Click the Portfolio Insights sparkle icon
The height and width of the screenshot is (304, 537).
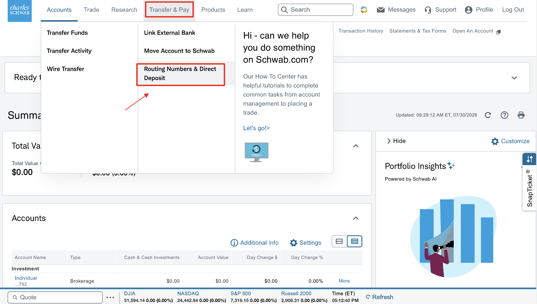click(x=451, y=165)
